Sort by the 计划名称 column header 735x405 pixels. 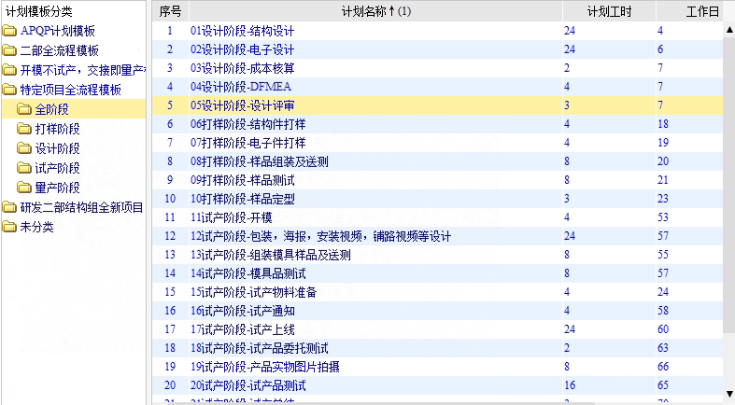(376, 11)
